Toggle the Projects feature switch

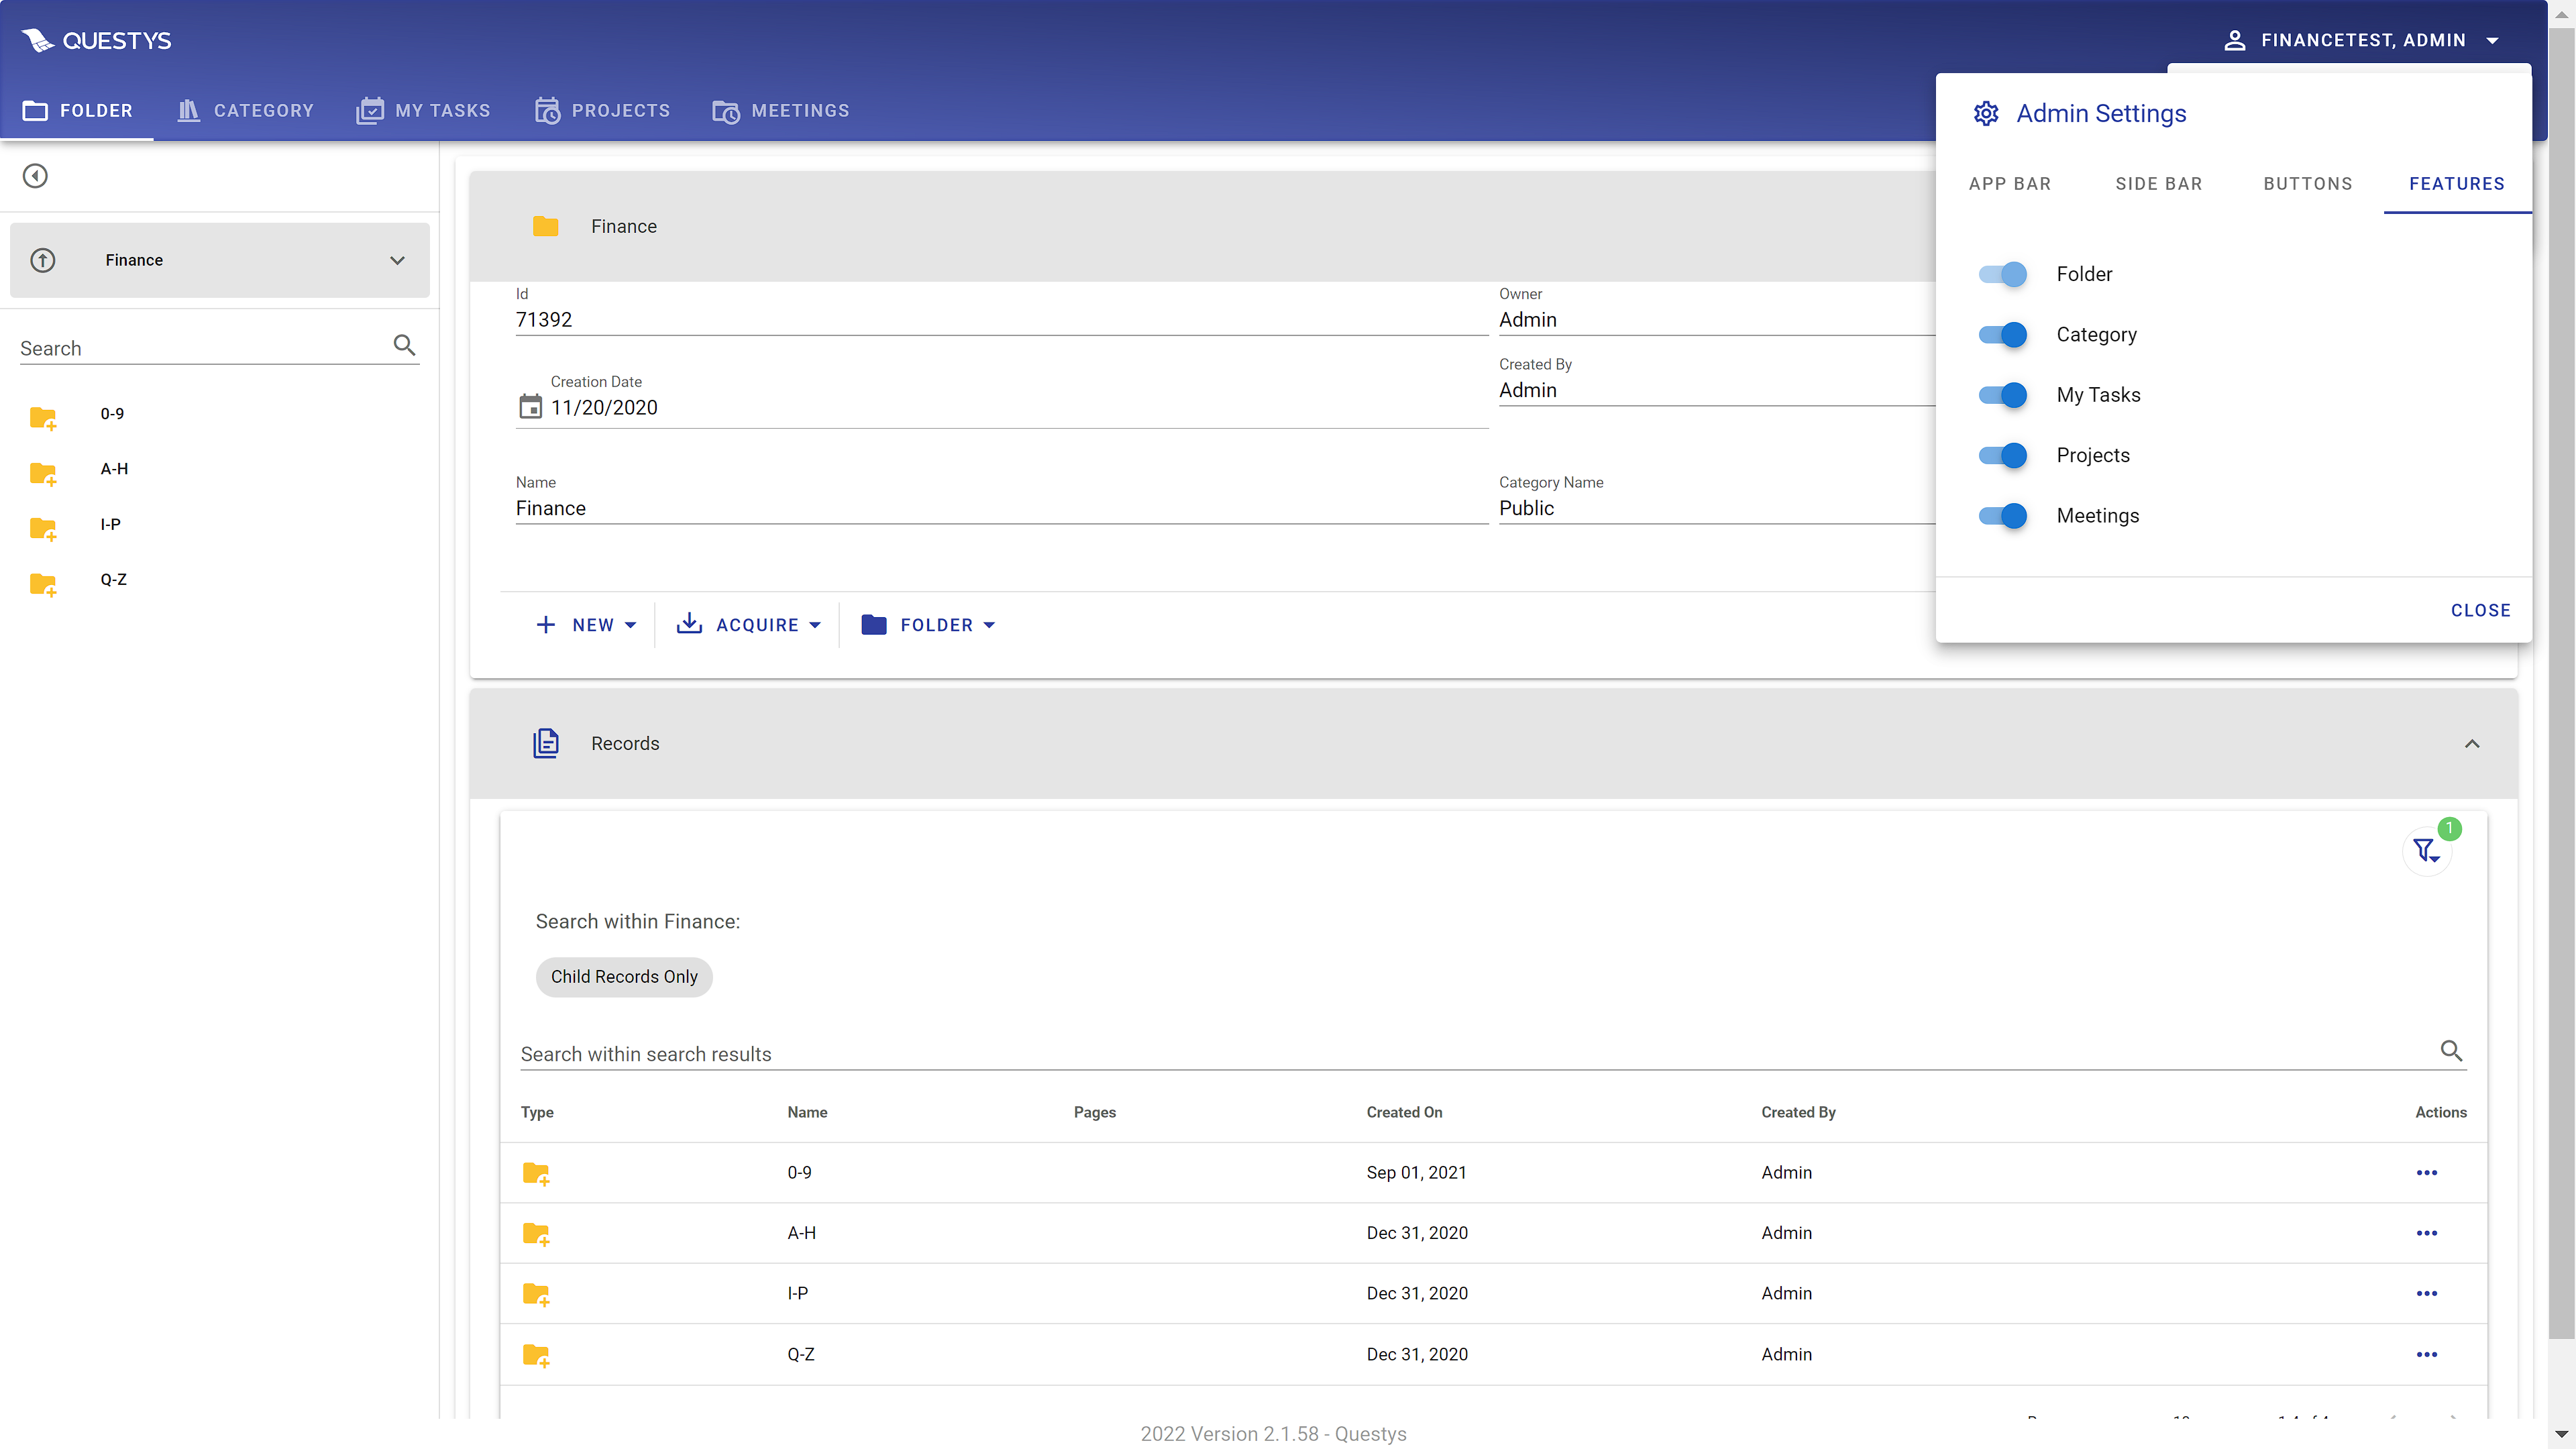(x=2002, y=455)
